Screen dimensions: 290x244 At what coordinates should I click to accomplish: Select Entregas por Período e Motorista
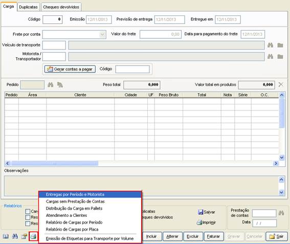(90, 194)
